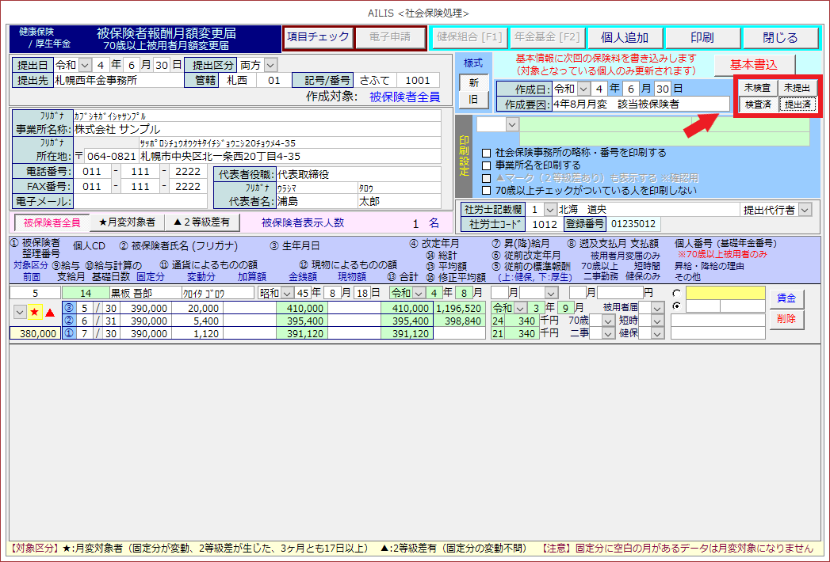Click the circled 3 row marker
The width and height of the screenshot is (830, 562).
coord(68,307)
